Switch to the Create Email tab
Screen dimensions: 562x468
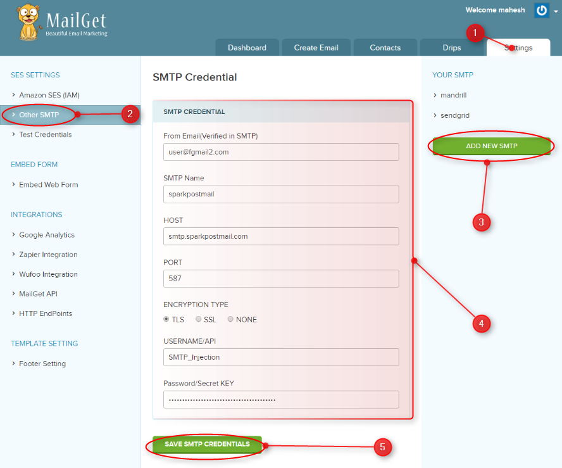tap(316, 47)
